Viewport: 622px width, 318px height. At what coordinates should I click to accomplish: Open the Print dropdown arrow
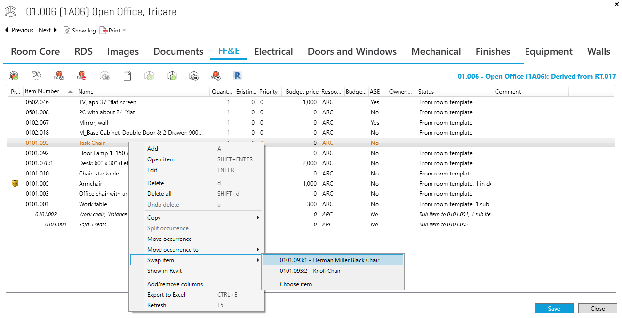coord(124,31)
